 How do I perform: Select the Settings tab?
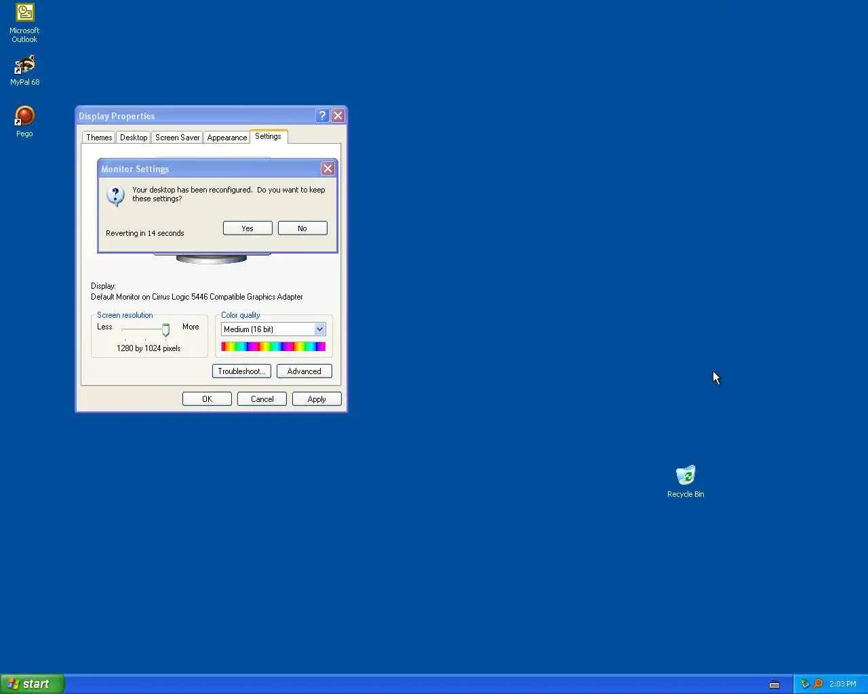pyautogui.click(x=269, y=137)
